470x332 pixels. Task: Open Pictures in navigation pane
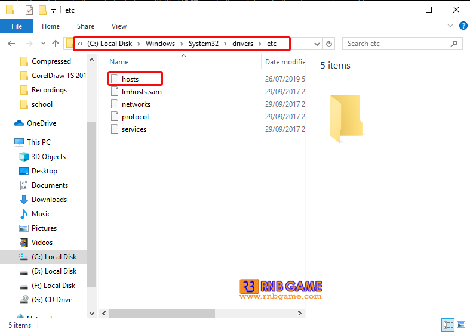(x=44, y=228)
